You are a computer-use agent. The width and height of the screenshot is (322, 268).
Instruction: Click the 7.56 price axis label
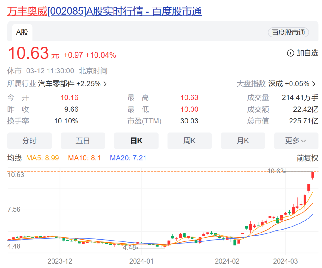coord(14,210)
